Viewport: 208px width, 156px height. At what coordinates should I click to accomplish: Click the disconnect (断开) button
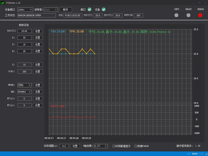tap(66, 10)
